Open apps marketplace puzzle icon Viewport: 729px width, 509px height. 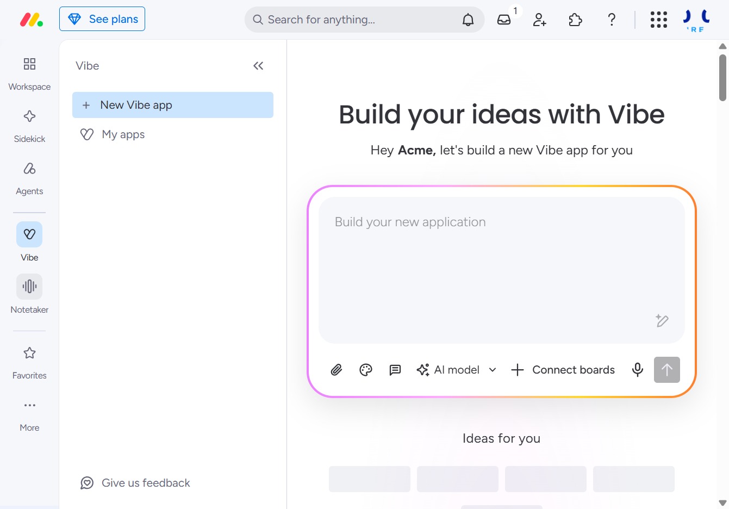pyautogui.click(x=575, y=20)
